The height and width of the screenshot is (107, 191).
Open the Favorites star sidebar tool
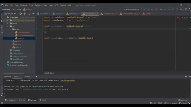point(1,91)
